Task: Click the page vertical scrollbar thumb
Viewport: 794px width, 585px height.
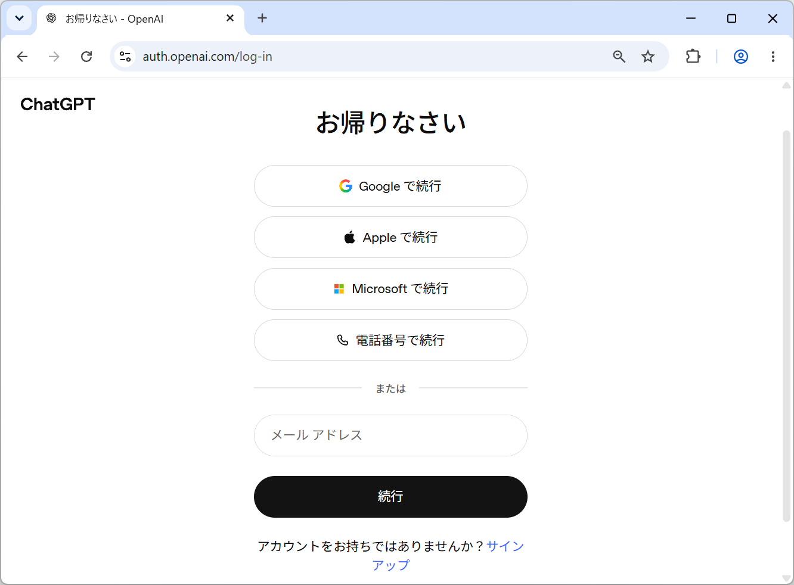Action: pos(786,326)
